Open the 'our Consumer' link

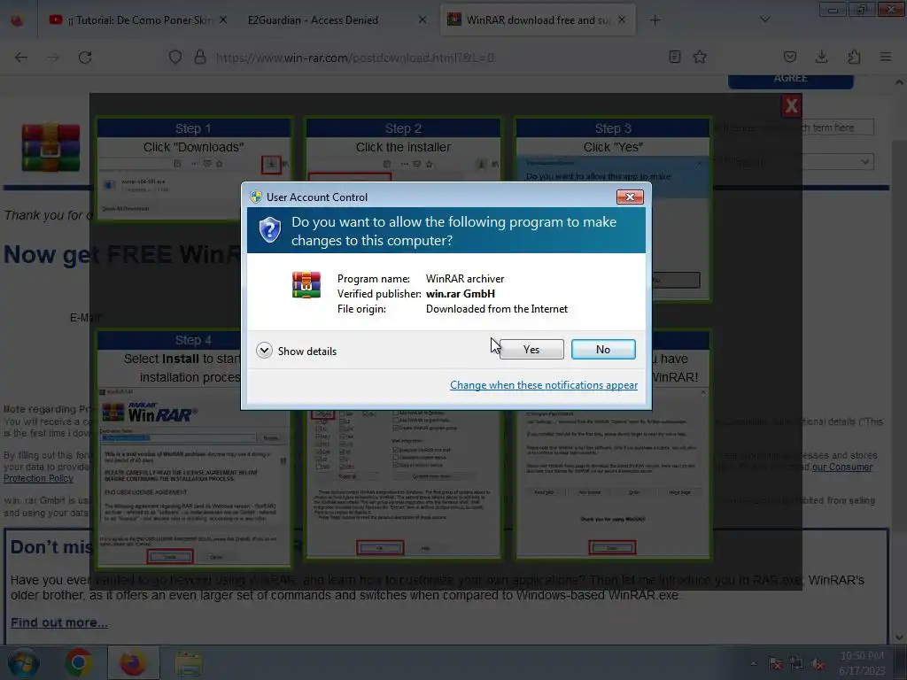point(841,467)
